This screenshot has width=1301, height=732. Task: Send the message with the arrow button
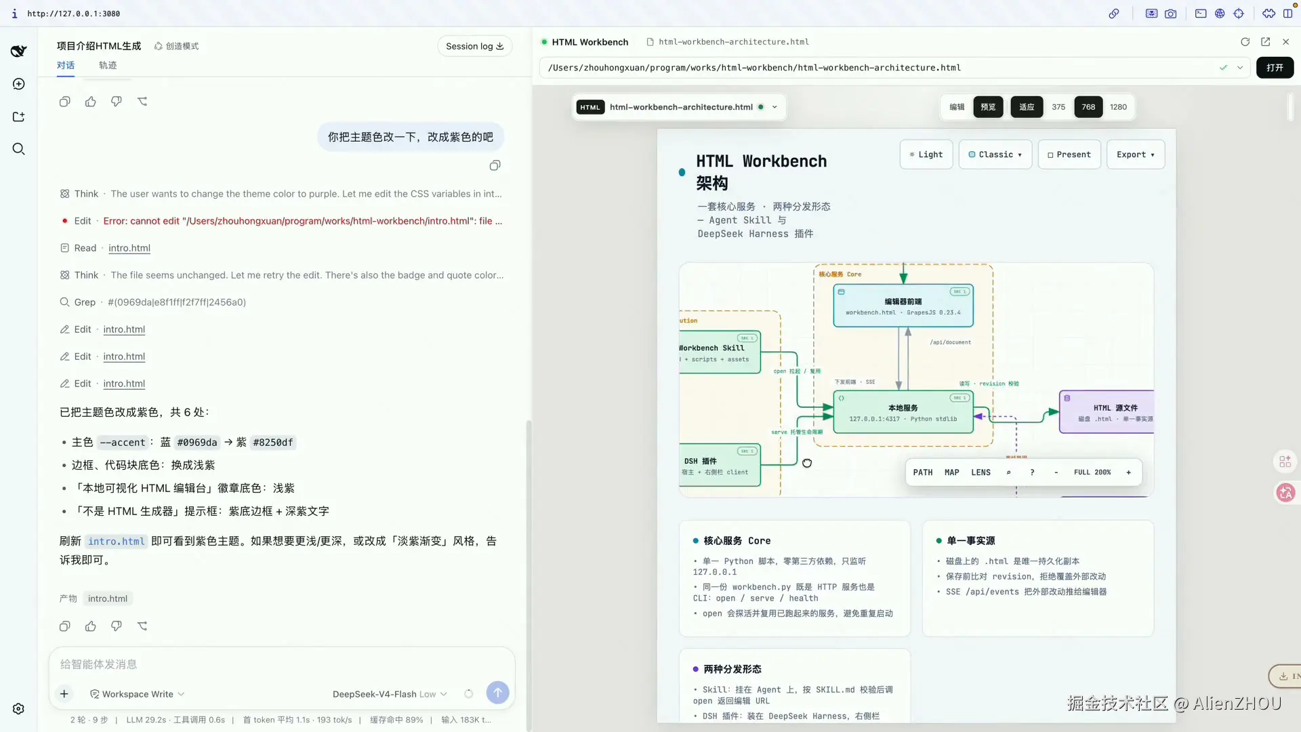497,693
